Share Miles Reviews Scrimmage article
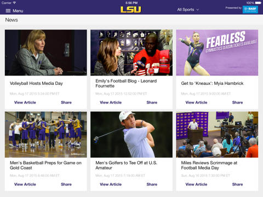The image size is (263, 197). pyautogui.click(x=237, y=184)
